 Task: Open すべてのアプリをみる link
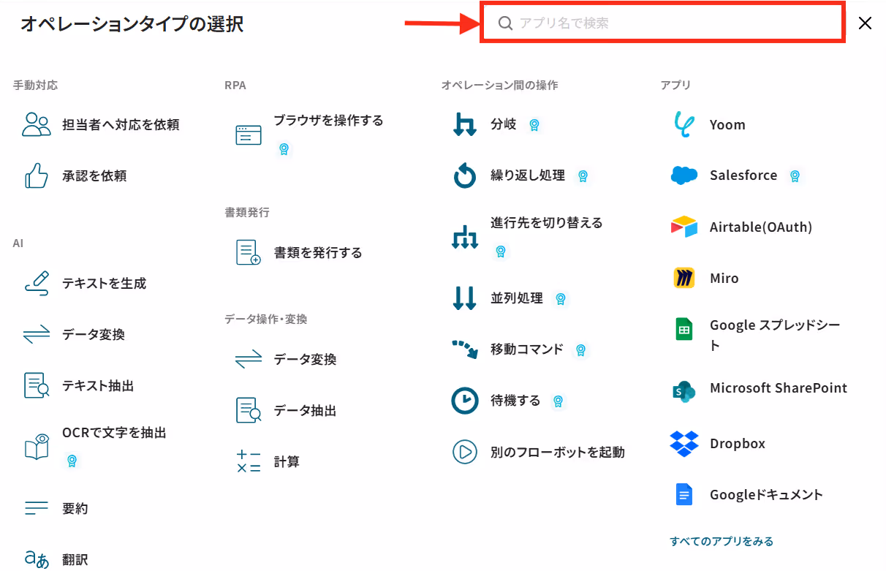(x=722, y=542)
